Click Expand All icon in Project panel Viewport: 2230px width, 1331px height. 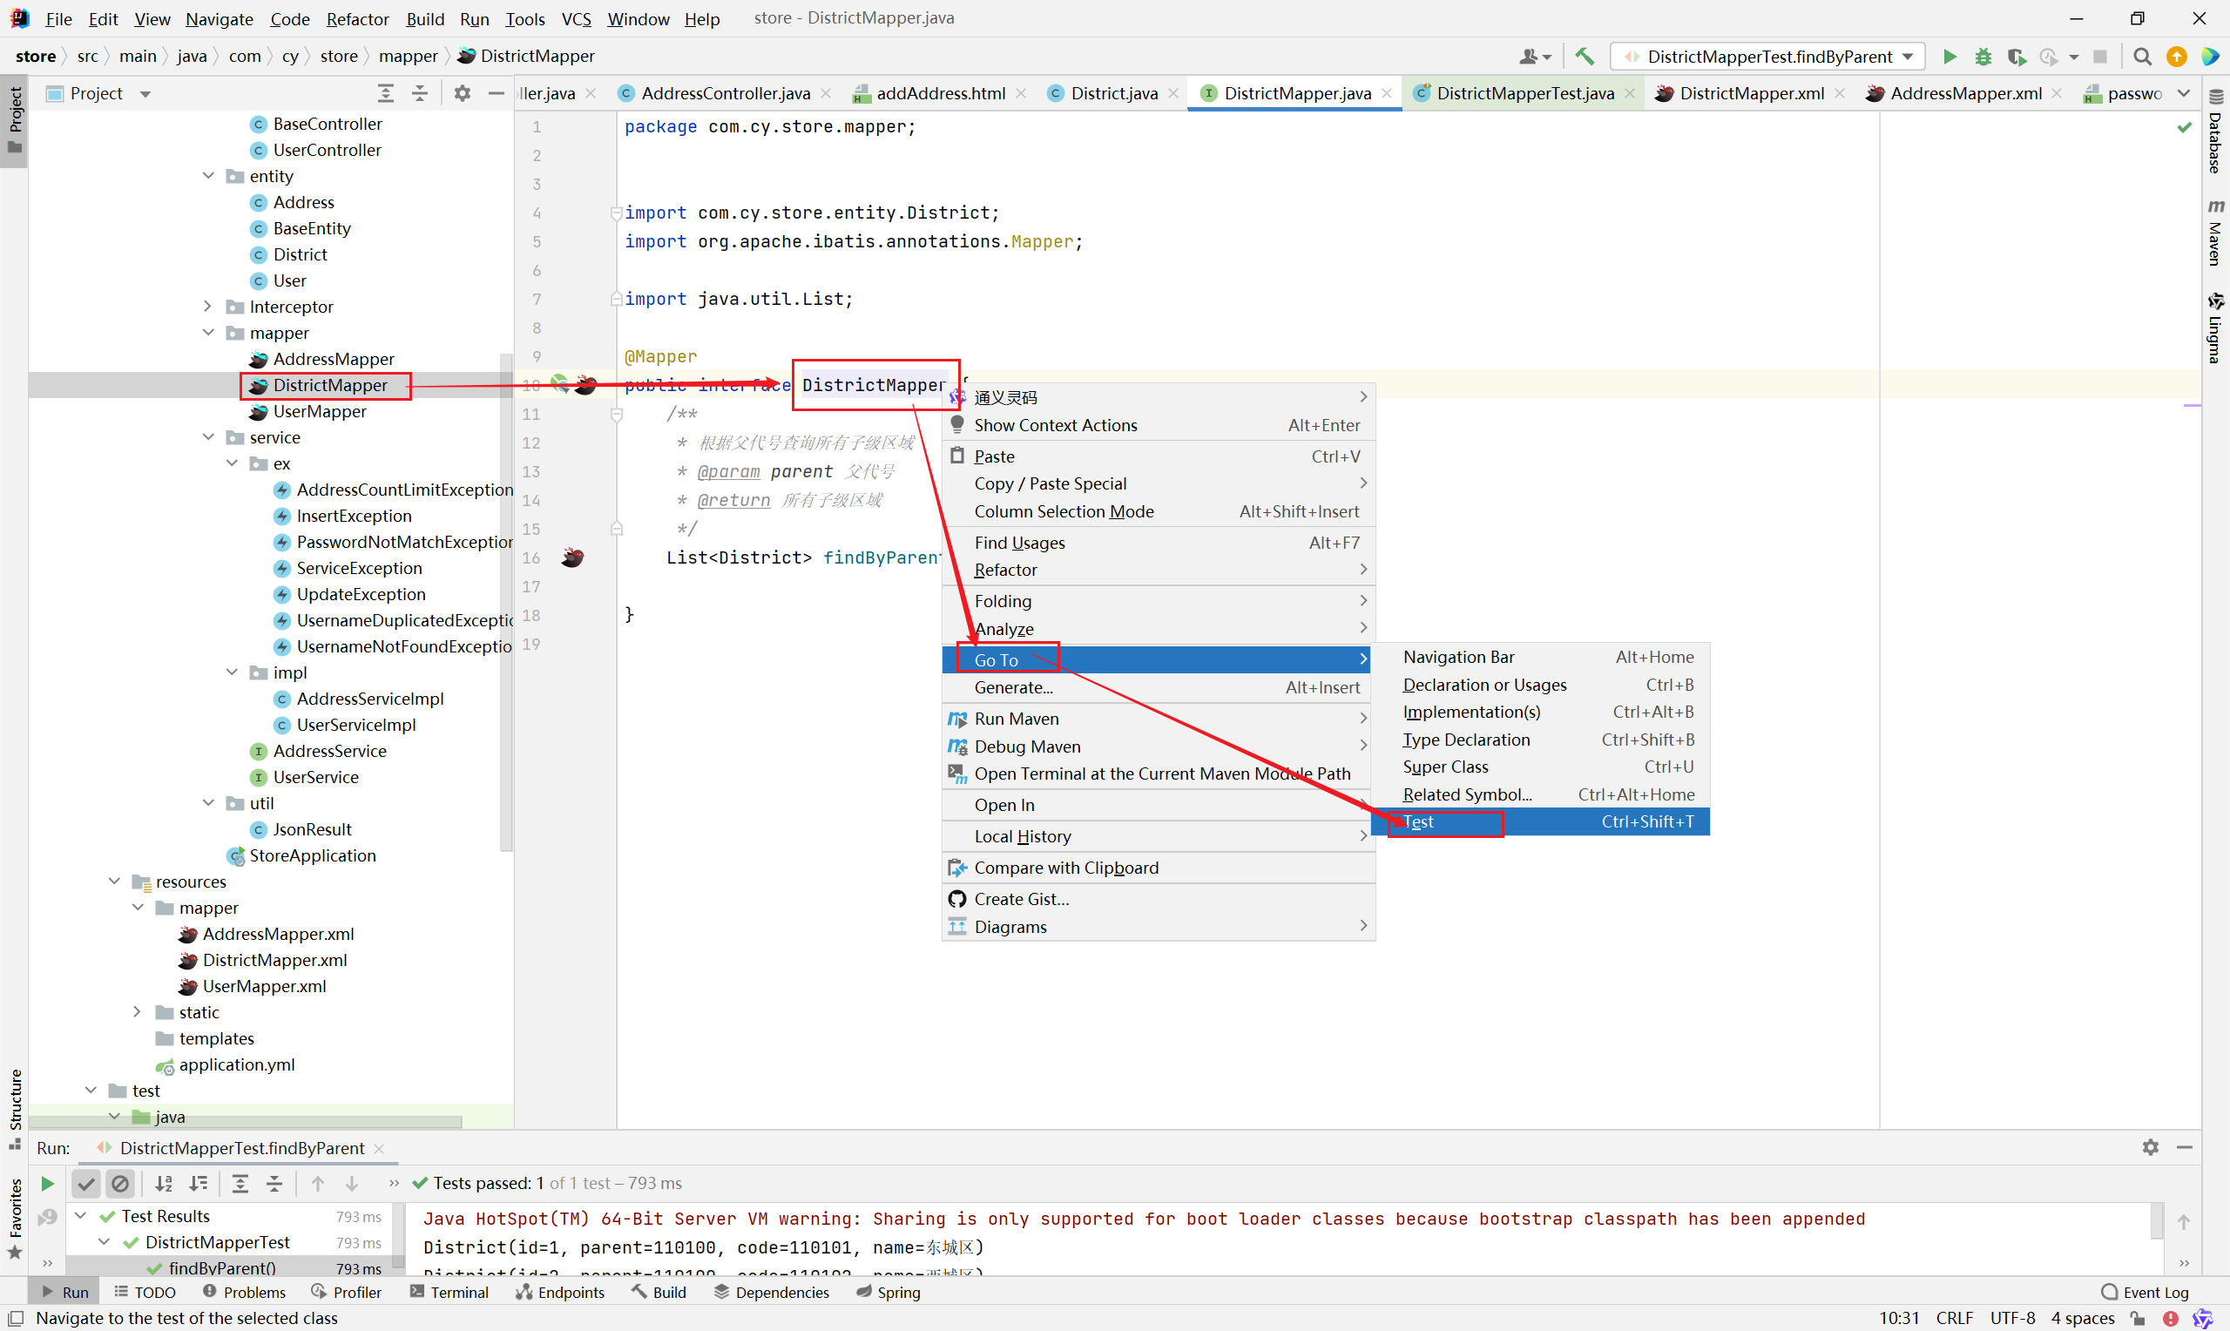coord(386,93)
